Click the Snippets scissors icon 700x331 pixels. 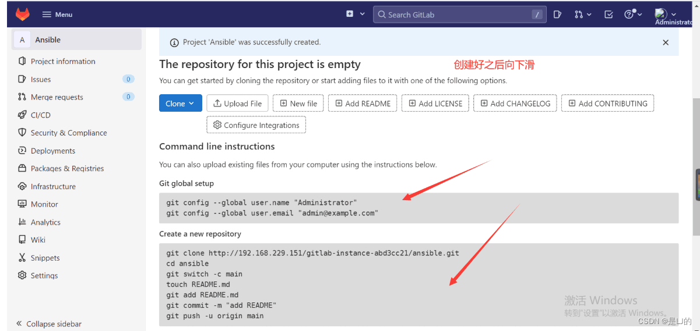point(22,258)
